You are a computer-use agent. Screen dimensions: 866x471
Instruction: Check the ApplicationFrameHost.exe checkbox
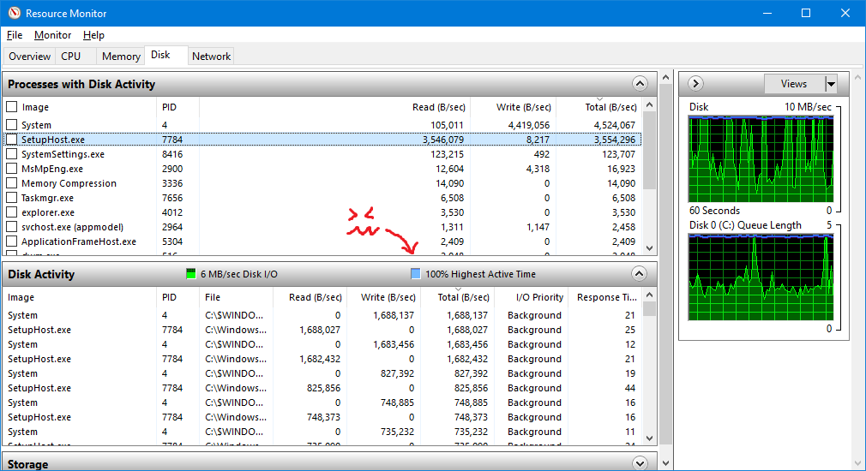[x=12, y=241]
